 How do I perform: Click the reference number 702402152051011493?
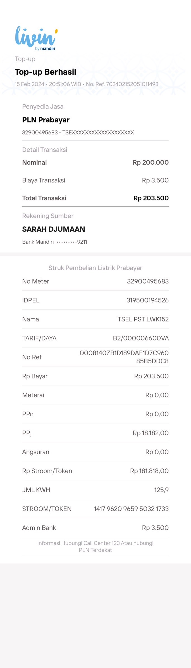132,84
